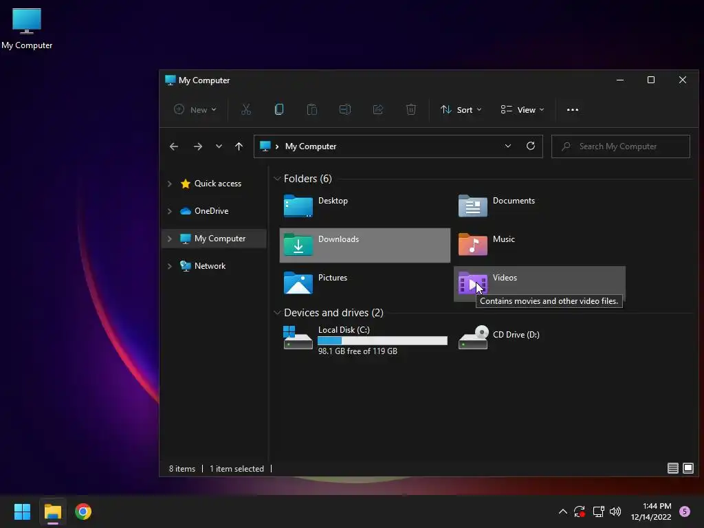Collapse the Devices and drives (2) group

tap(277, 313)
